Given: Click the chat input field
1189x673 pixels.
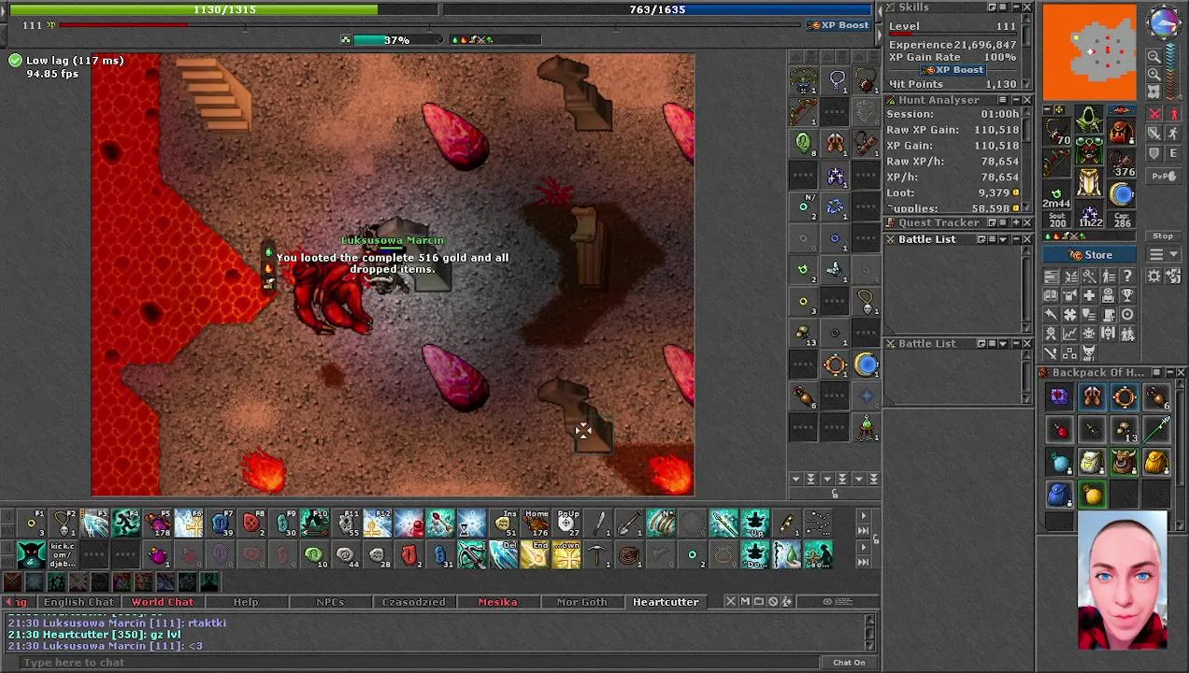Looking at the screenshot, I should point(419,663).
